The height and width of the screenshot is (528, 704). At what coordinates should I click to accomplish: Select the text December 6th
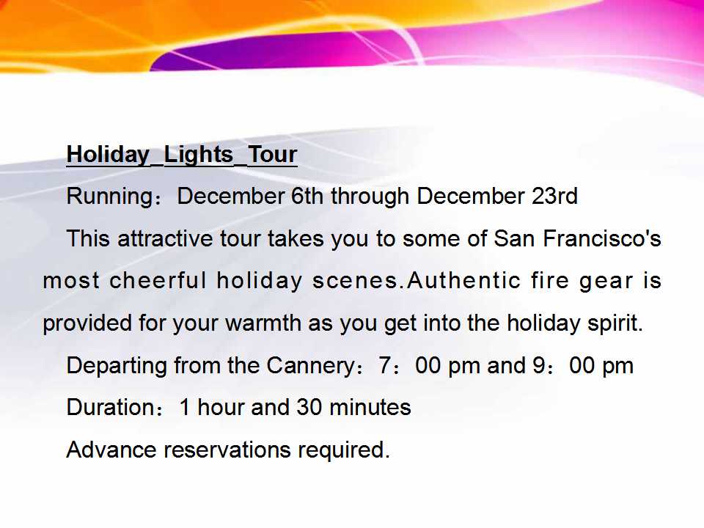pyautogui.click(x=250, y=197)
